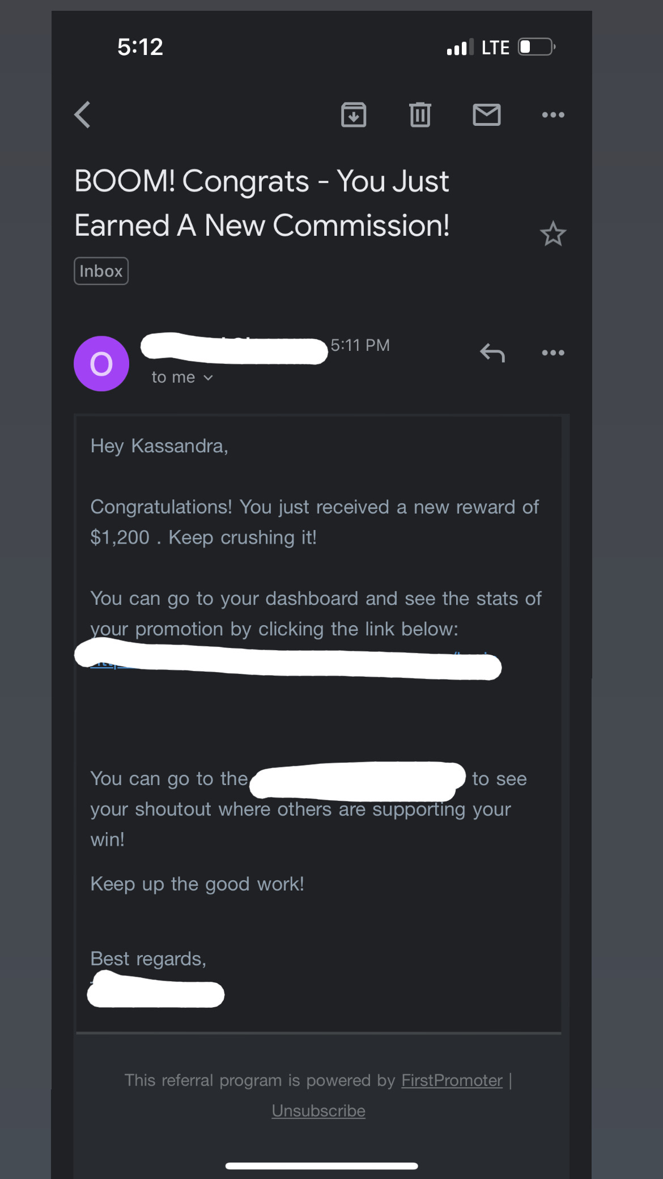Tap the battery status icon

pyautogui.click(x=536, y=47)
